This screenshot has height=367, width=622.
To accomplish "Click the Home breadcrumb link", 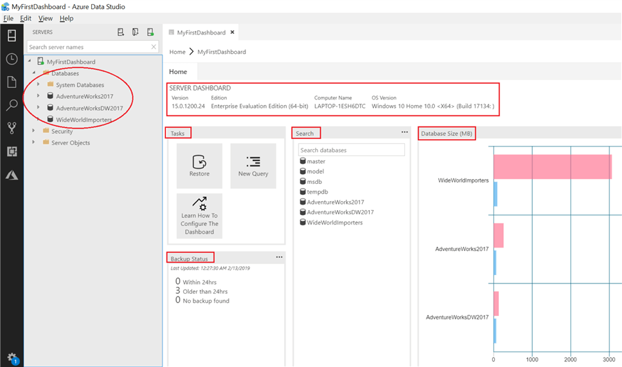I will 178,52.
